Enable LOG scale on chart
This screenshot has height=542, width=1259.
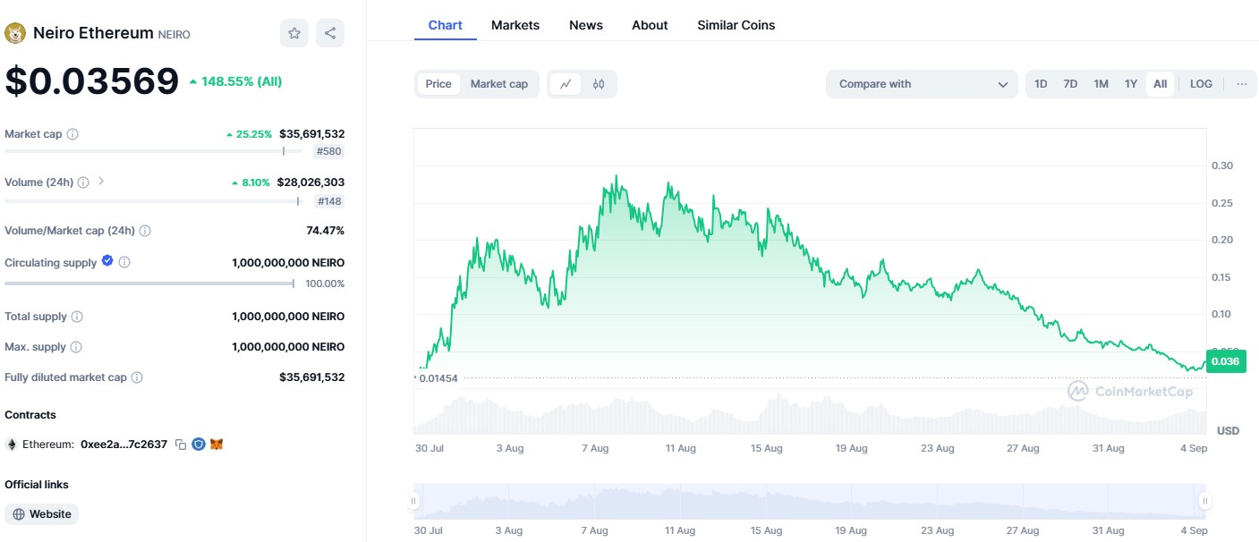click(1201, 84)
